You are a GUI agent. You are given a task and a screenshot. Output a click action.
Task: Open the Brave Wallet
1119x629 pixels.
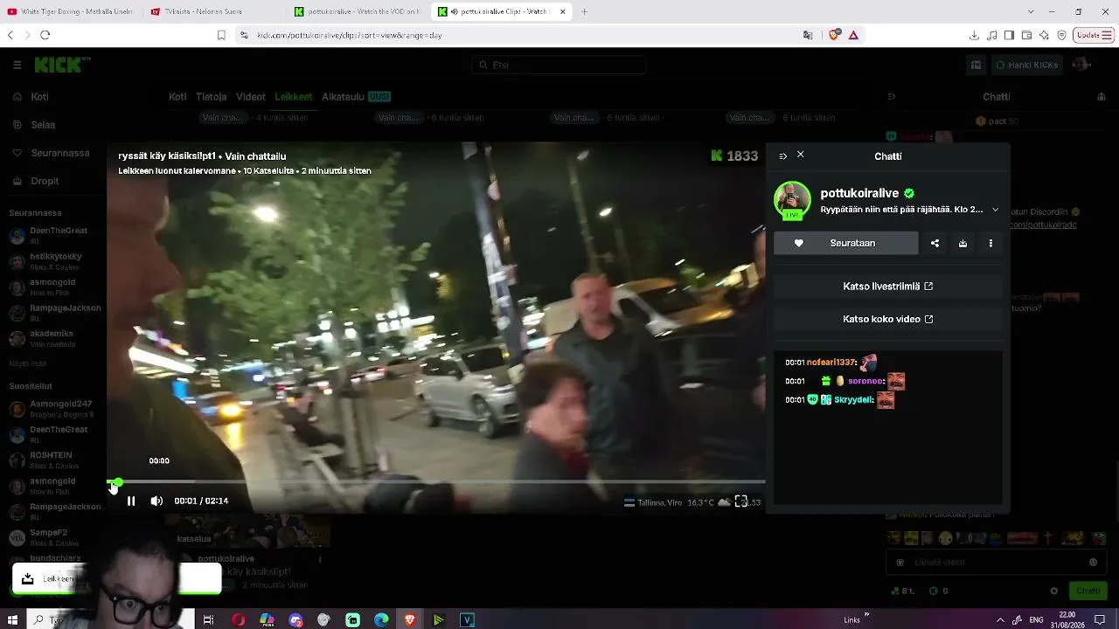click(x=1026, y=35)
